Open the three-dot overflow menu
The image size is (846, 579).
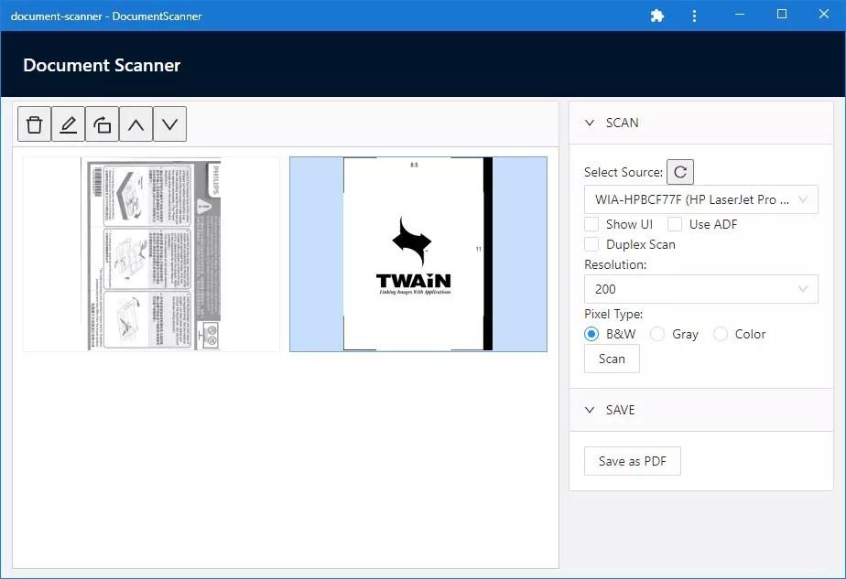(x=694, y=16)
